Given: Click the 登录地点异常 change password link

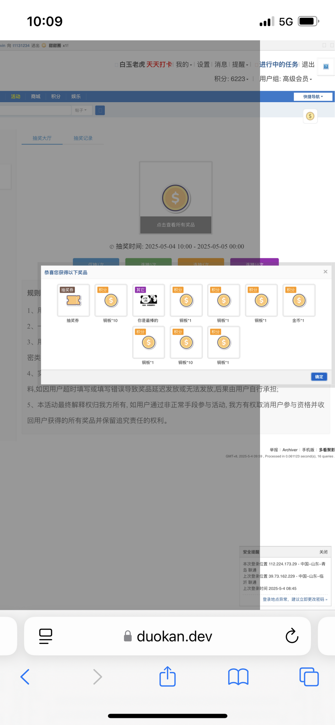Looking at the screenshot, I should click(295, 599).
